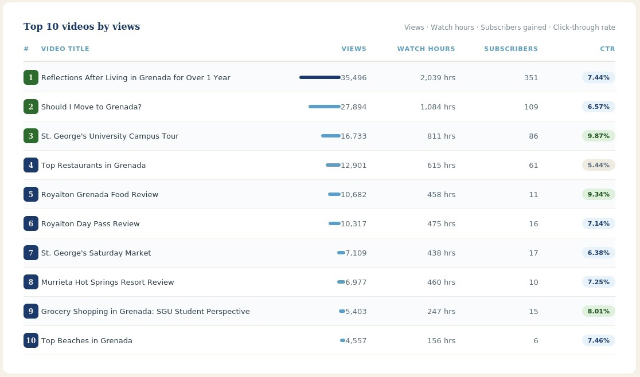640x377 pixels.
Task: Sort by WATCH HOURS column header
Action: tap(426, 49)
